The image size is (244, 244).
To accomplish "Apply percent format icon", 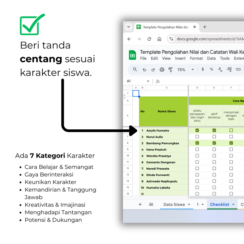I will coord(211,70).
